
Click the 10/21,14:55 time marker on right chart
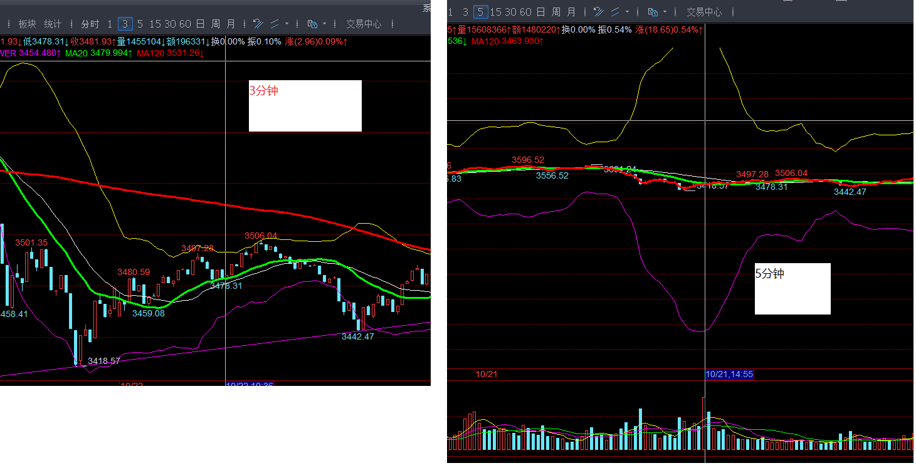[x=729, y=375]
